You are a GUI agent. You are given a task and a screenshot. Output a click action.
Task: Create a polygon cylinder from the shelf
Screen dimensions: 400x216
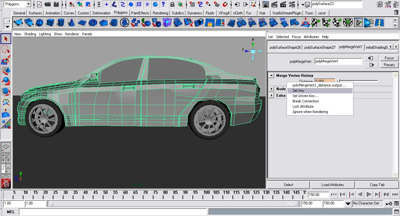click(x=61, y=22)
